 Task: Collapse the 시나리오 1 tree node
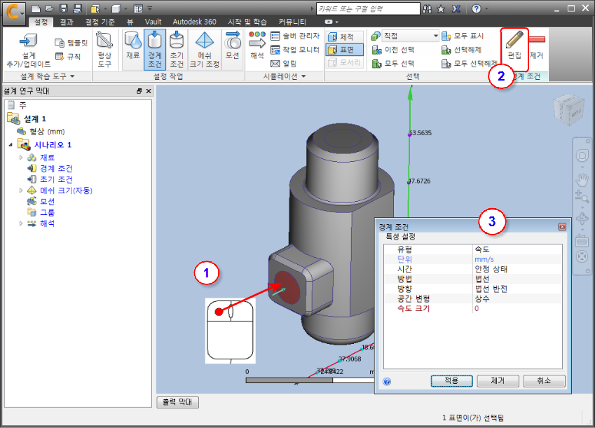pos(11,144)
